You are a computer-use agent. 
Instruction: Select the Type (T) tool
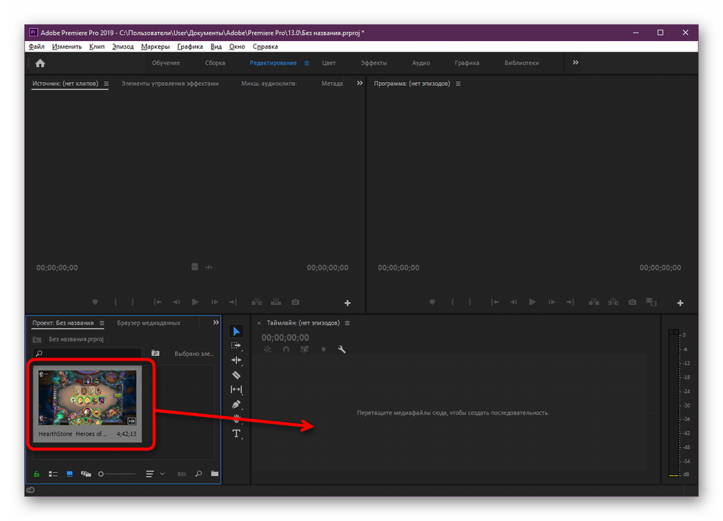click(236, 434)
